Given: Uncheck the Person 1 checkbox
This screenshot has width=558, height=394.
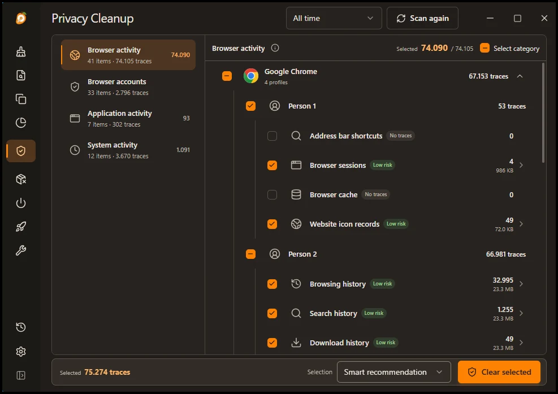Looking at the screenshot, I should coord(251,106).
